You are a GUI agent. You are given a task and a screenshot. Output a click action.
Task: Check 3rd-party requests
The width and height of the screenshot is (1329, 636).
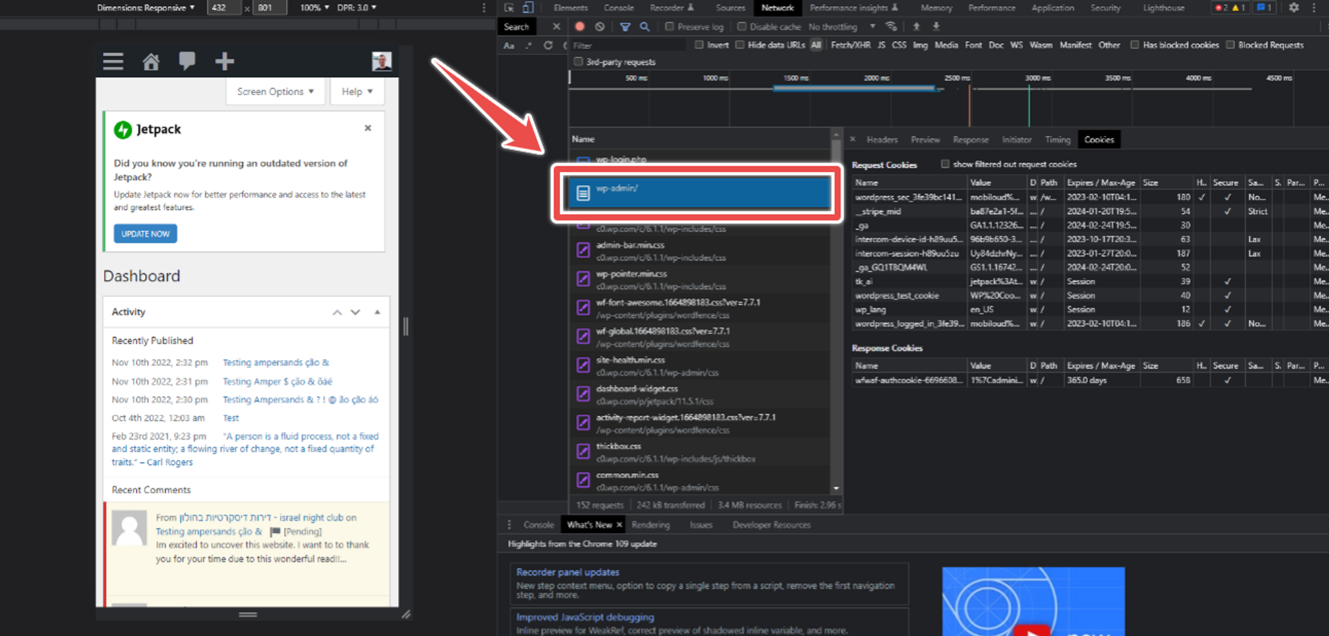click(x=578, y=62)
